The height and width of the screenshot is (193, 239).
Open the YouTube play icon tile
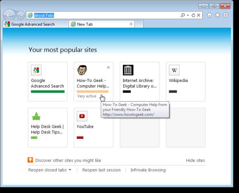click(x=82, y=116)
